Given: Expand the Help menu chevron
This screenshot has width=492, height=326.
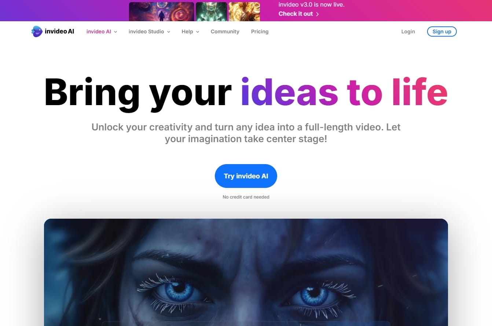Looking at the screenshot, I should 198,32.
